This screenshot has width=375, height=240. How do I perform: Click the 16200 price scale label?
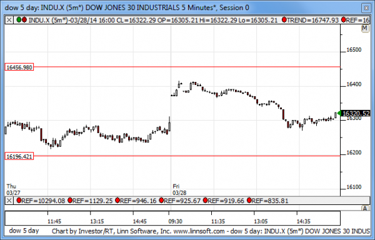pos(354,152)
